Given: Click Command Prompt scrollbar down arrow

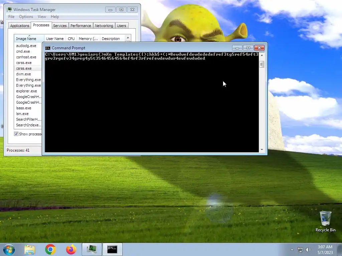Looking at the screenshot, I should point(262,150).
